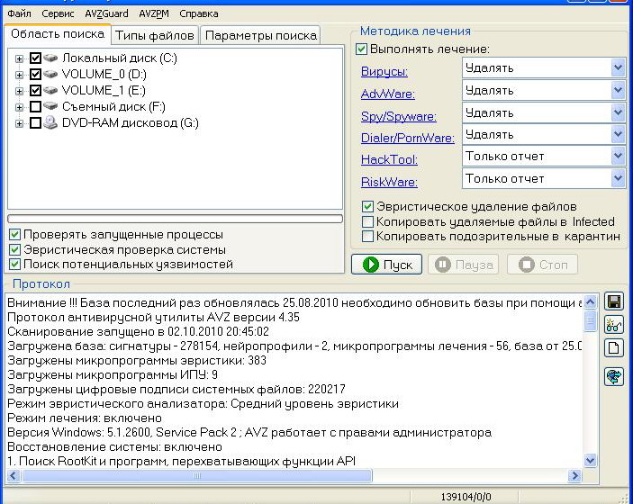Click the Spy/Spyware link
Screen dimensions: 633x504
pos(399,116)
